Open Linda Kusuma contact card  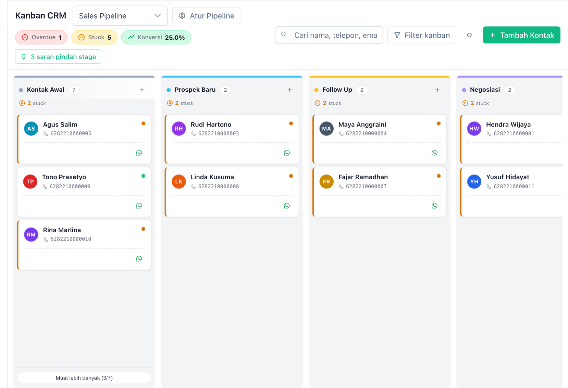pos(232,192)
